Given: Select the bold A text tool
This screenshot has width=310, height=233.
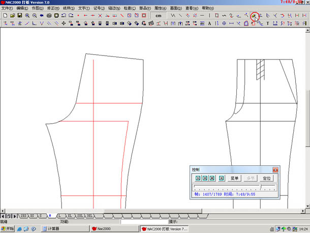Looking at the screenshot, I should (x=209, y=23).
